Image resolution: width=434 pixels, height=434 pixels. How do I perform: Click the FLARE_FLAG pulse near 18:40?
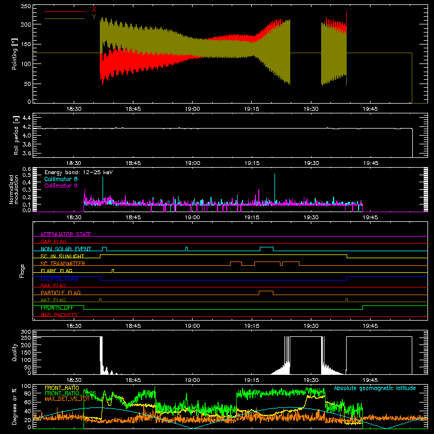[x=113, y=271]
